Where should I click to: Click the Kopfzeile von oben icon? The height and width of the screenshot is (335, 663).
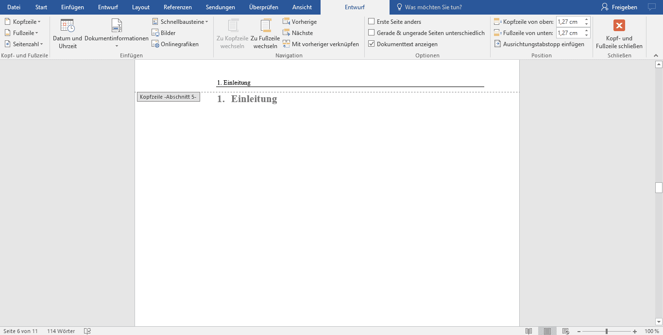497,22
